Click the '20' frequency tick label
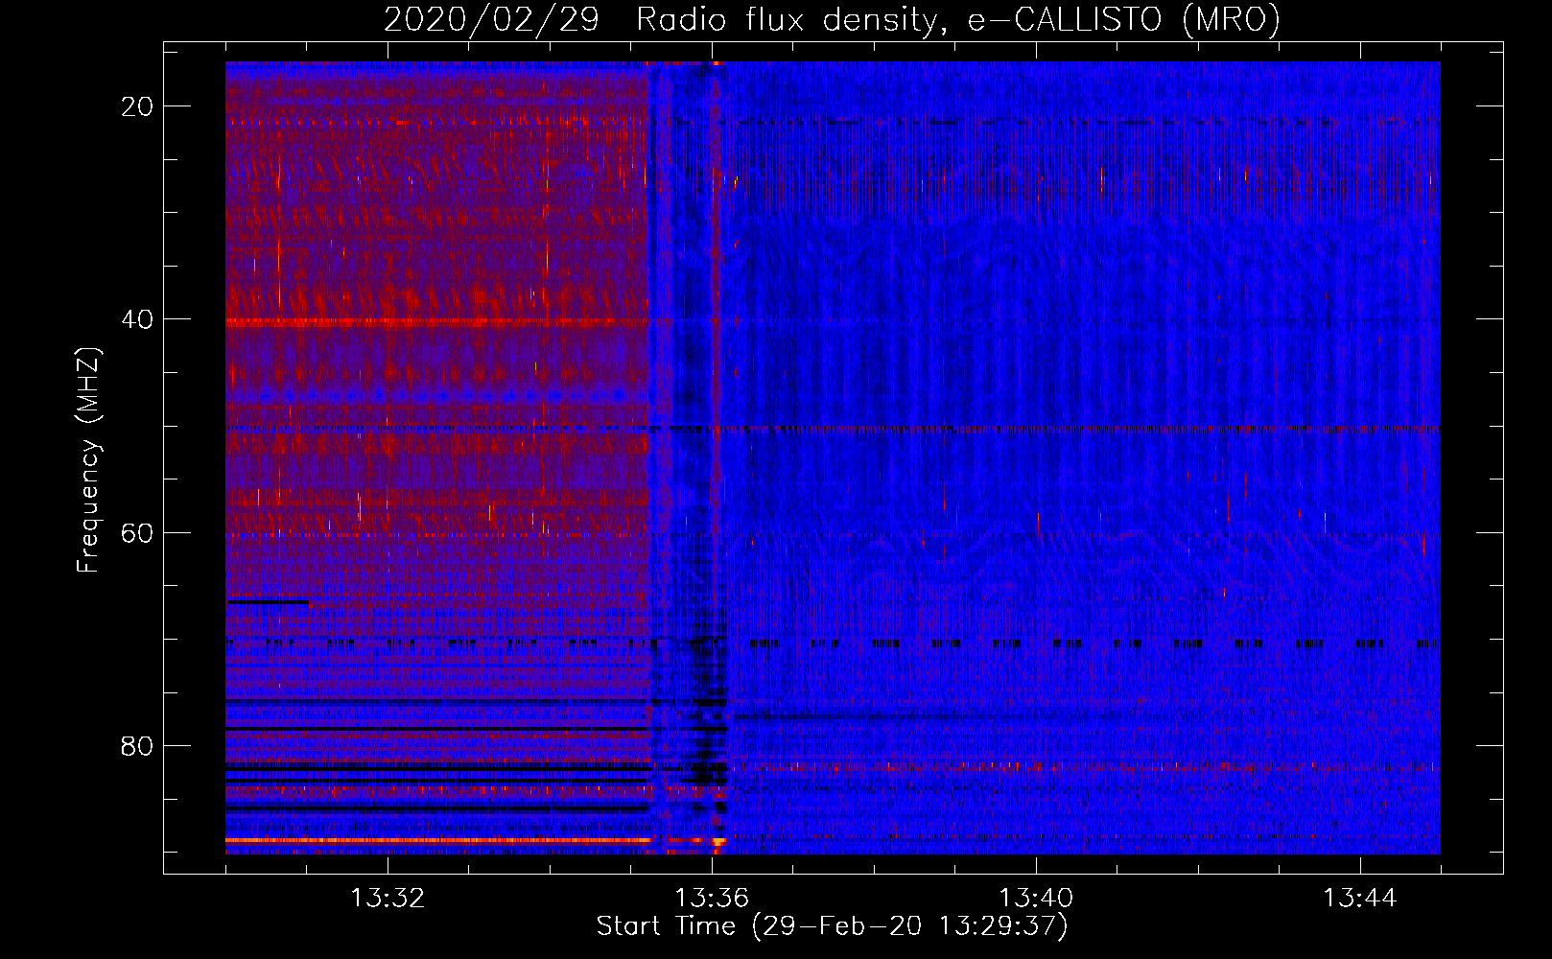The image size is (1552, 959). [x=137, y=106]
